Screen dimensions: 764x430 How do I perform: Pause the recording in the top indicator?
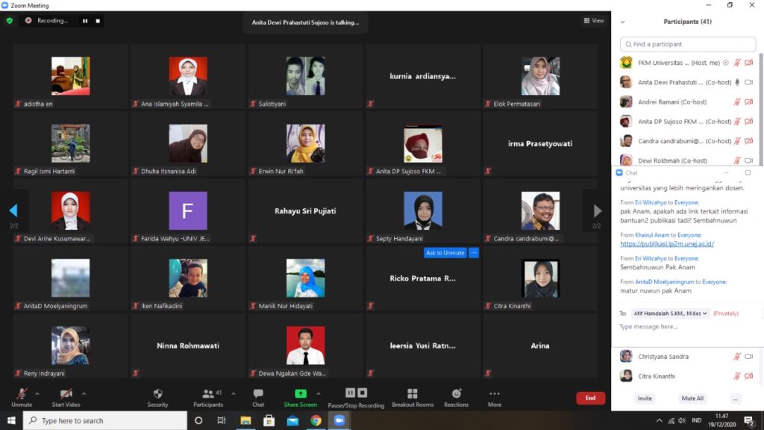(x=85, y=21)
